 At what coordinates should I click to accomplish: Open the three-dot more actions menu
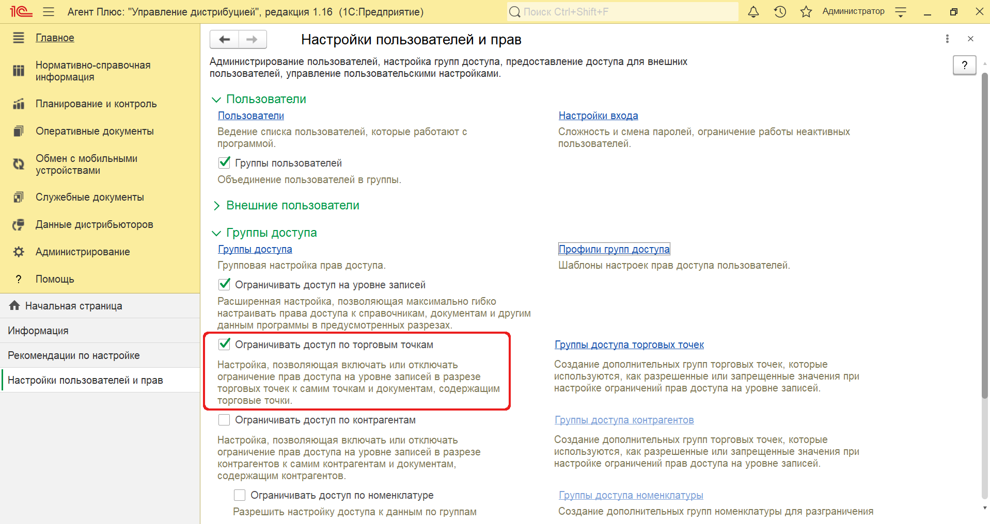click(947, 39)
